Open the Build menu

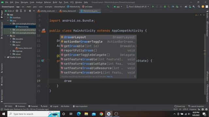[55, 2]
